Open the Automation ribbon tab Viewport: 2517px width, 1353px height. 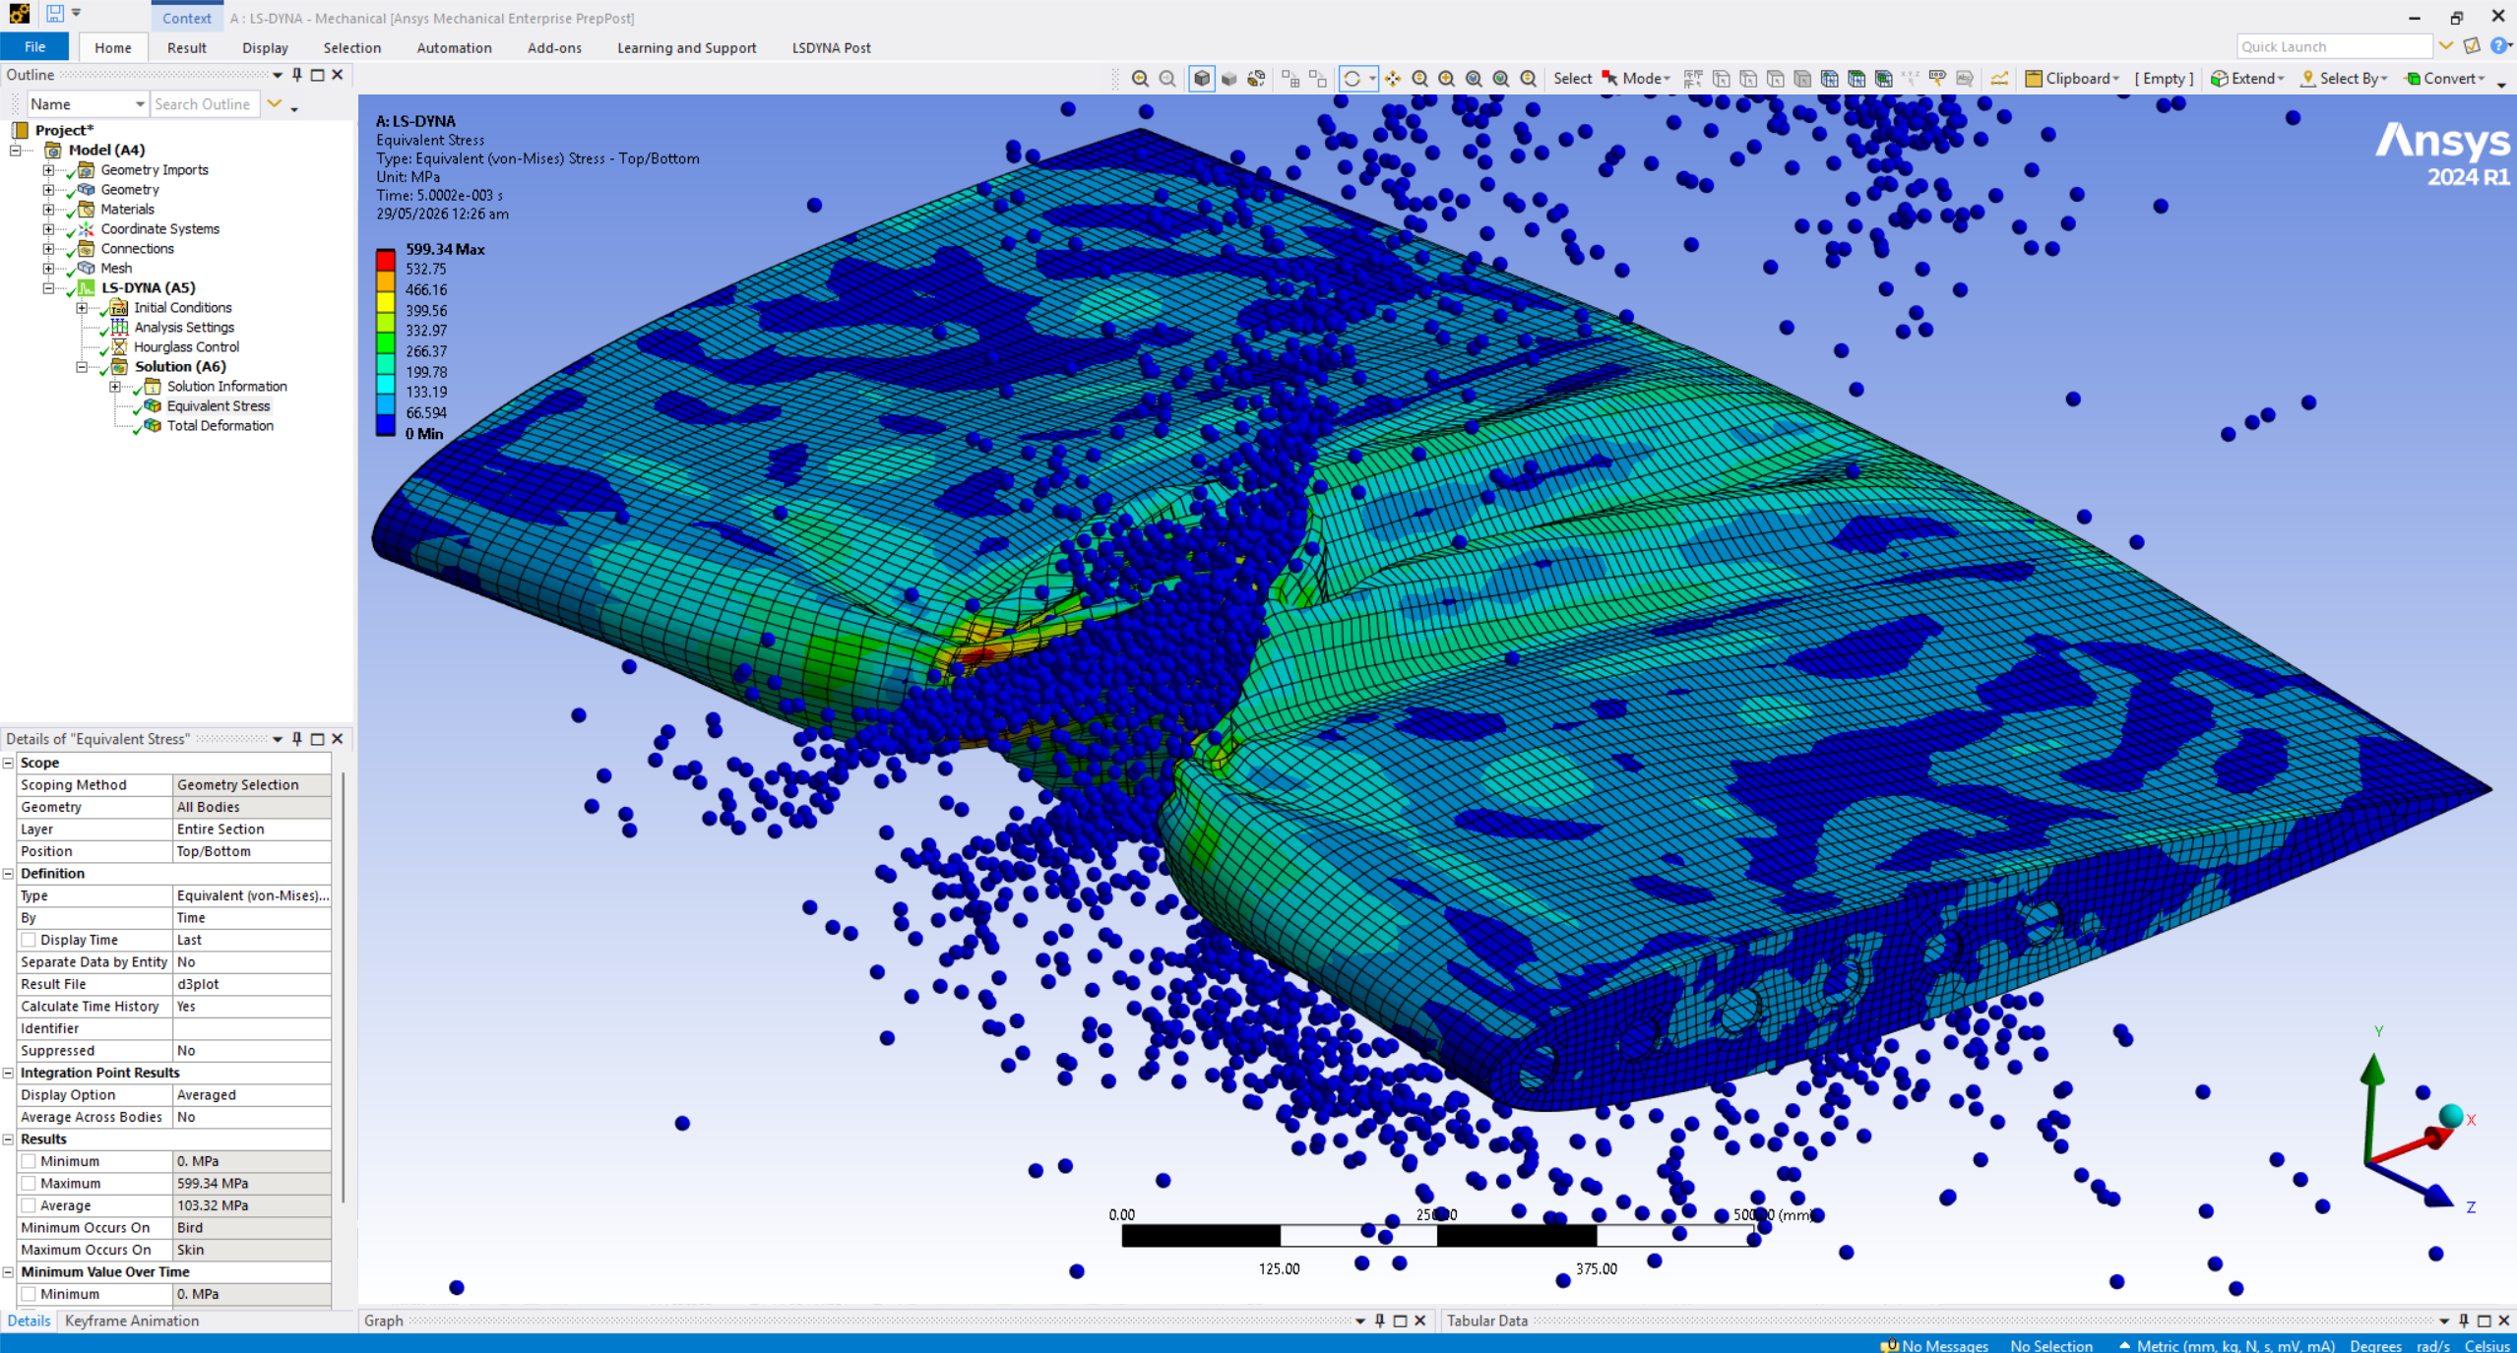[454, 47]
